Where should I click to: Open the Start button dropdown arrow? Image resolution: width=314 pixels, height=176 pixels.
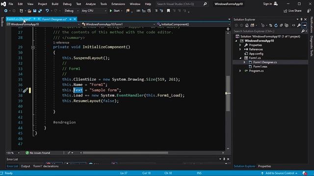pyautogui.click(x=122, y=11)
